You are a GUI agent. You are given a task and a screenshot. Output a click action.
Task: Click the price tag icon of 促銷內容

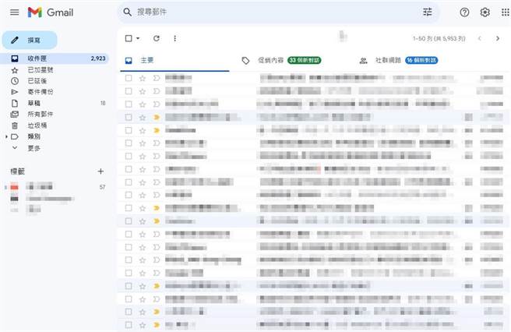pyautogui.click(x=245, y=61)
